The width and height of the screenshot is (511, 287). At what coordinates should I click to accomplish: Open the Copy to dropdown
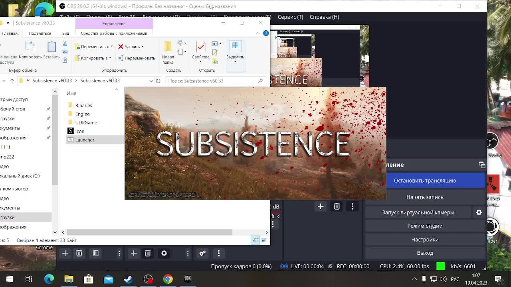[93, 58]
